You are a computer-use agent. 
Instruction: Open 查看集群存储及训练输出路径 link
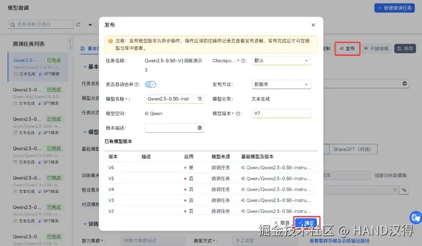[x=339, y=240]
